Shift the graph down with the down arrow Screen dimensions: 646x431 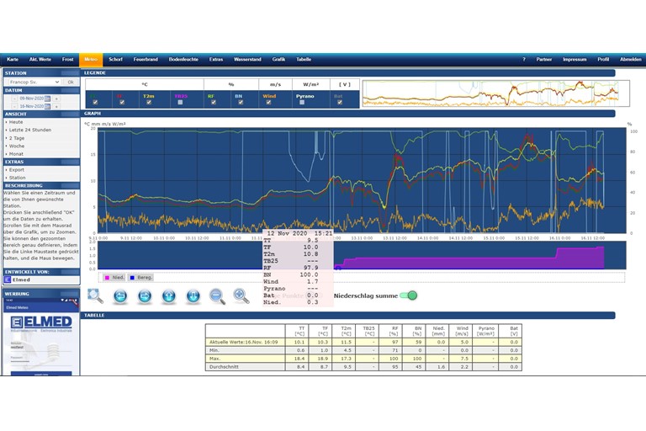(x=193, y=296)
